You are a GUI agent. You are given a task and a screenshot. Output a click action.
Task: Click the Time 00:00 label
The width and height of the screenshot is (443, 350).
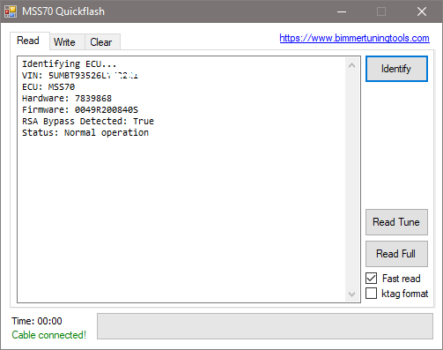(x=37, y=321)
